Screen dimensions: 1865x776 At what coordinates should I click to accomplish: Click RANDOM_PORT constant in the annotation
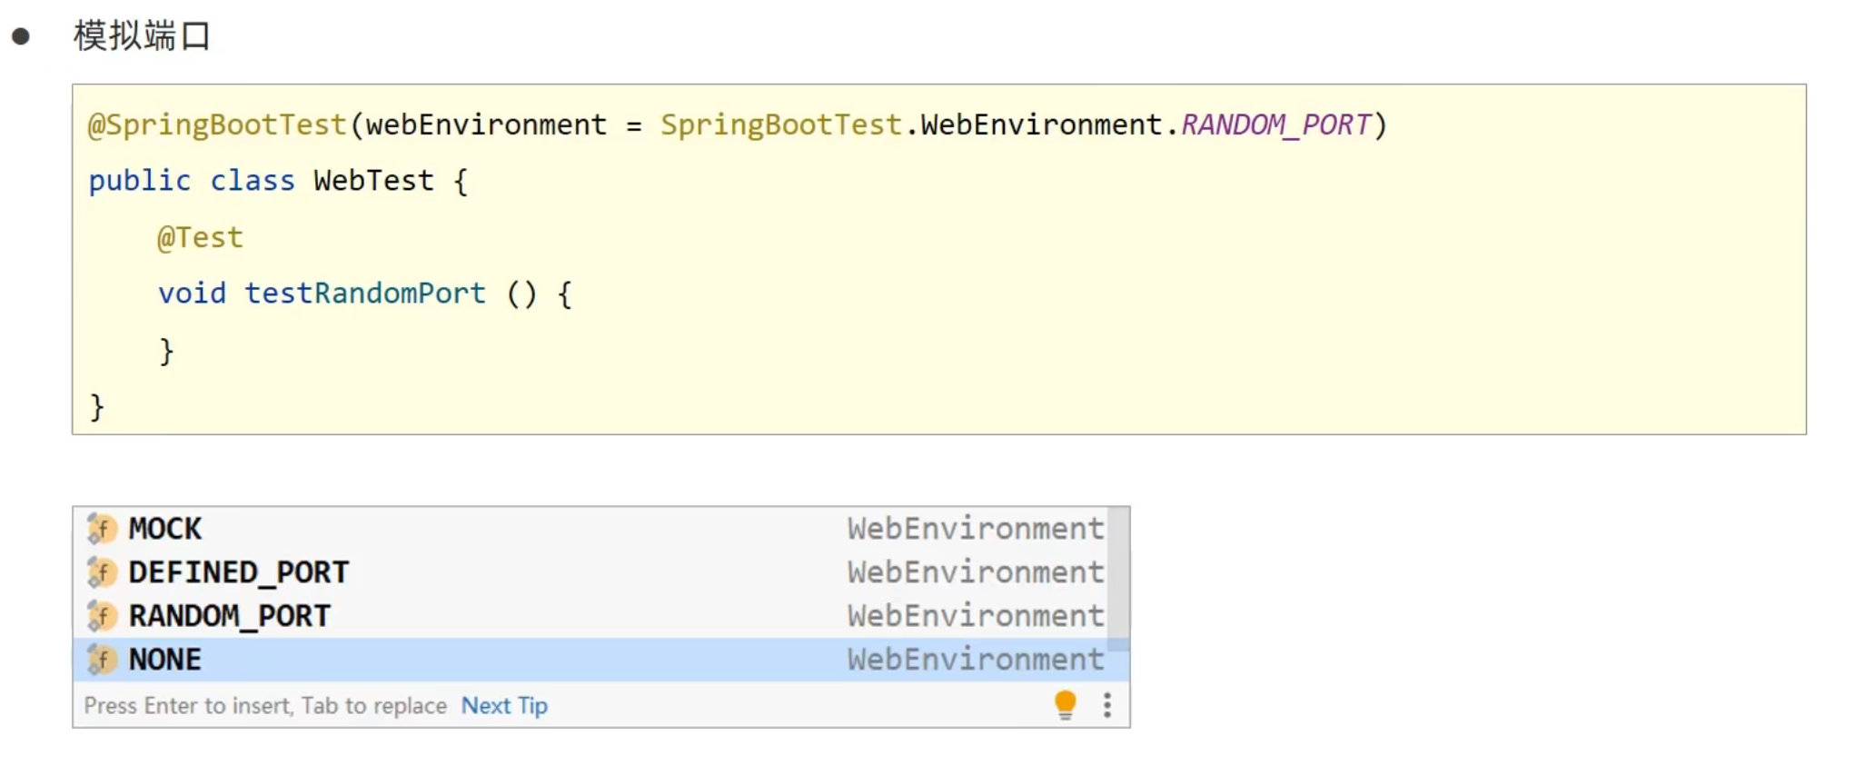(1275, 124)
